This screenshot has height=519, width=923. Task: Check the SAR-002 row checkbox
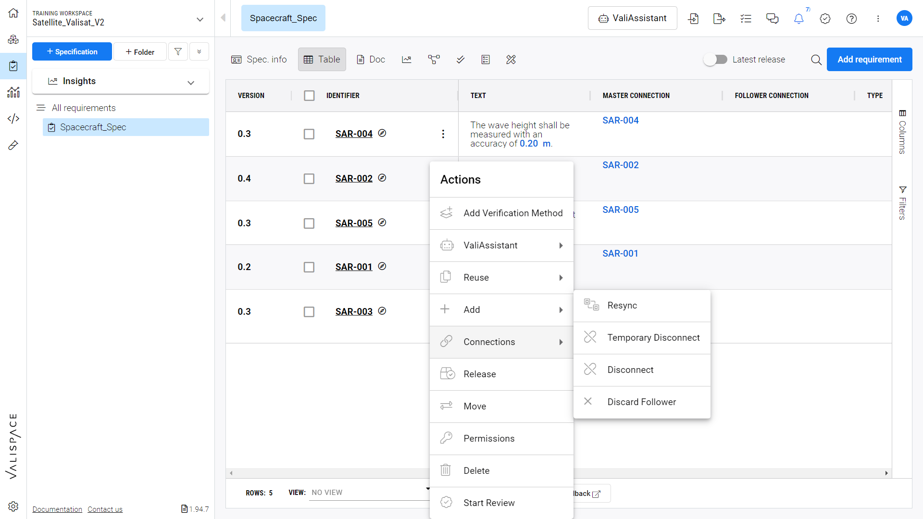coord(309,179)
